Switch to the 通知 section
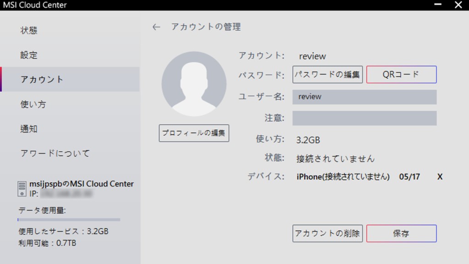469x264 pixels. click(29, 129)
